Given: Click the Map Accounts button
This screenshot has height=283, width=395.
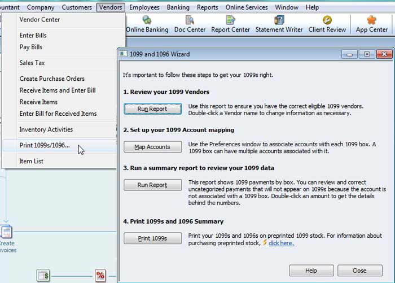Looking at the screenshot, I should [x=152, y=147].
